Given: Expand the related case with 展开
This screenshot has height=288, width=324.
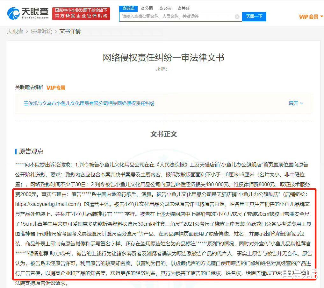Looking at the screenshot, I should click(x=296, y=103).
